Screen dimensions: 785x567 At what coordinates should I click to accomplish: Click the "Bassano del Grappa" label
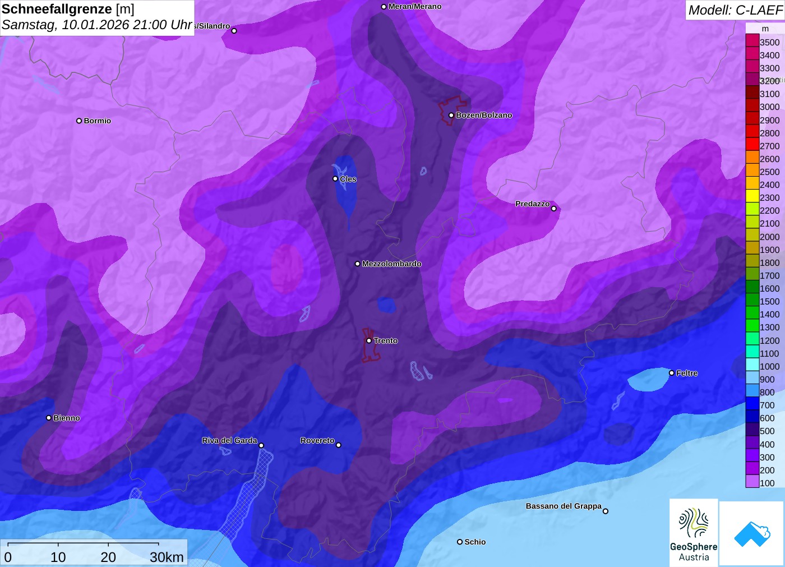(564, 506)
